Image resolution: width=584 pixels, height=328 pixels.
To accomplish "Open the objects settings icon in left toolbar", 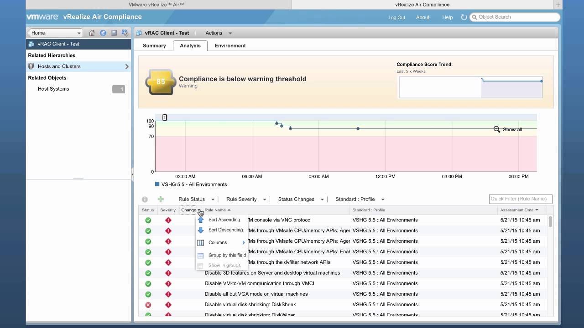I will point(125,33).
